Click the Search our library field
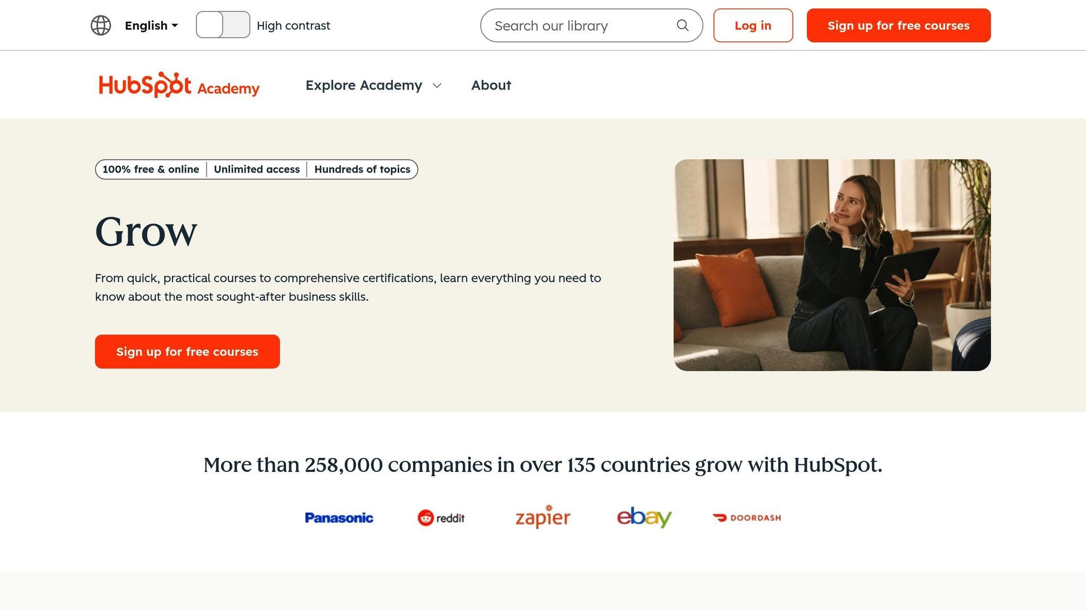This screenshot has height=610, width=1086. (x=573, y=25)
